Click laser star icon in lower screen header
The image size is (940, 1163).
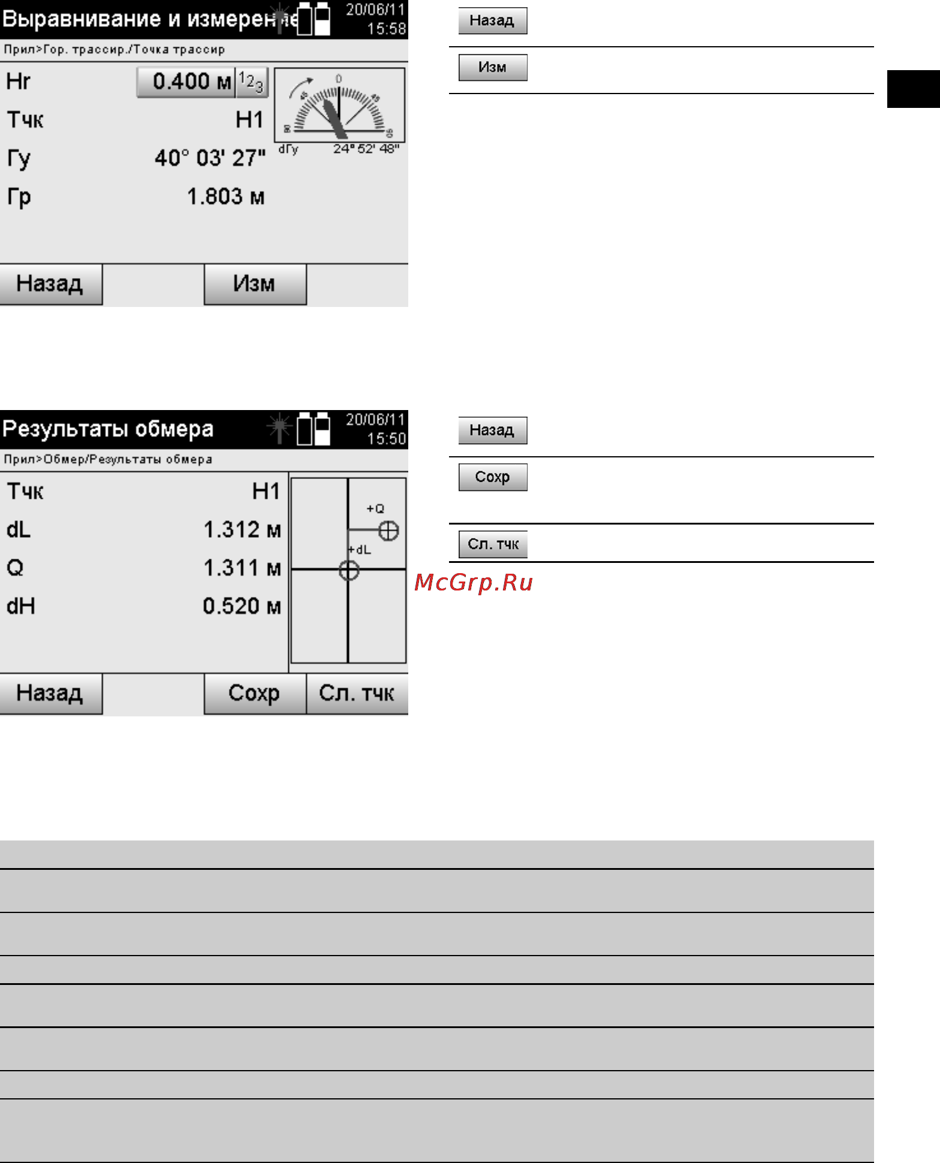(x=279, y=429)
